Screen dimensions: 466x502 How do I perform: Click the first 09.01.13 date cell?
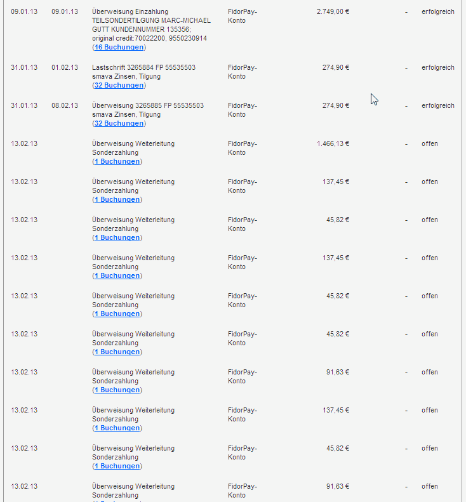(x=24, y=12)
